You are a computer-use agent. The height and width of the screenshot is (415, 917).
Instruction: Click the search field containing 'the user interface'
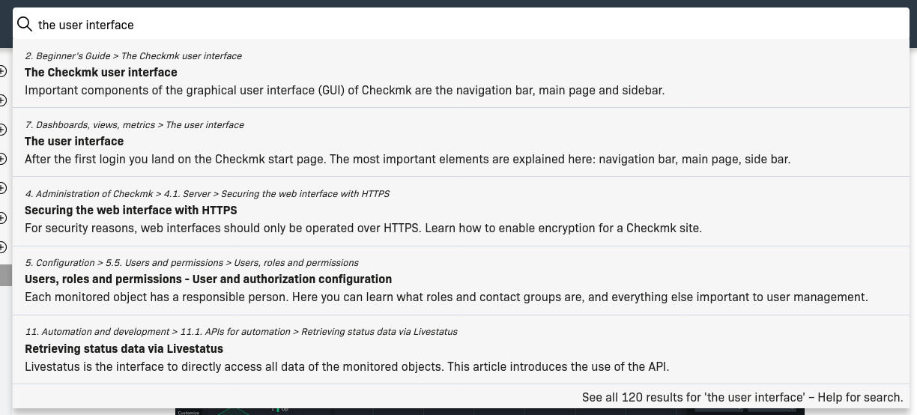(461, 25)
